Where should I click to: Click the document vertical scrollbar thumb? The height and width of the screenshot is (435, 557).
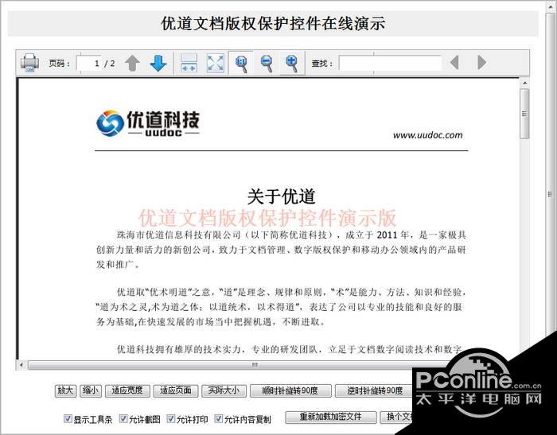coord(524,114)
